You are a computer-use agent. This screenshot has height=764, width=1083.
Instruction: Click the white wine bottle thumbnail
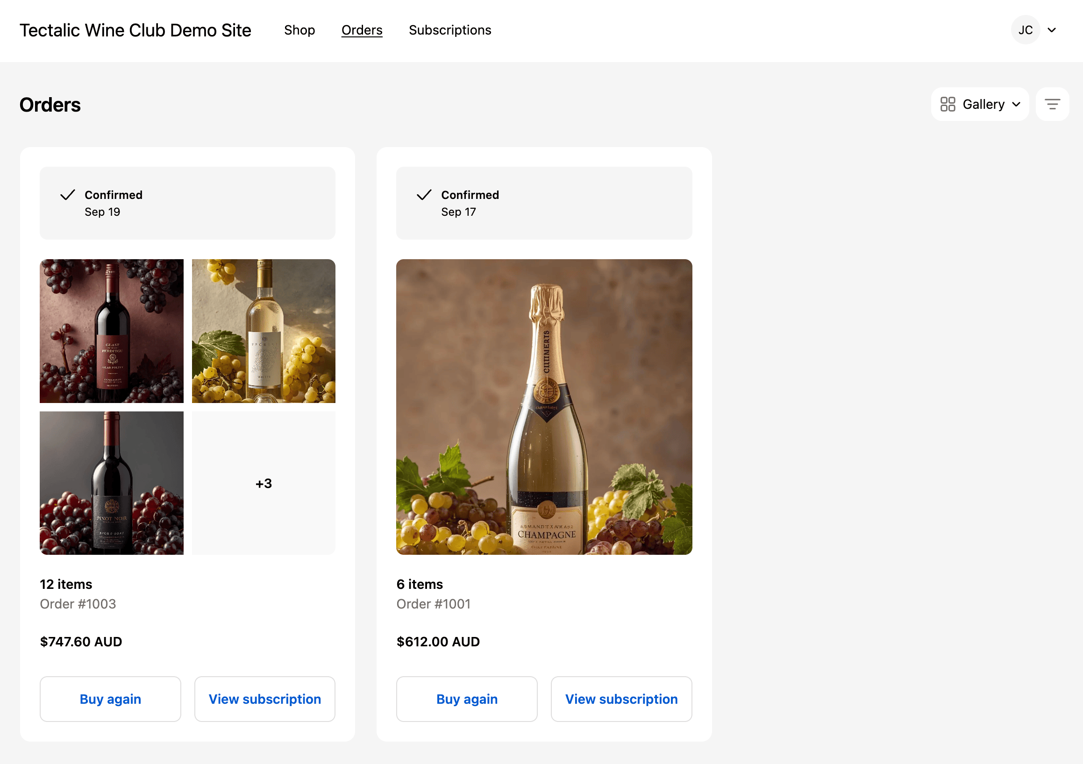tap(263, 331)
